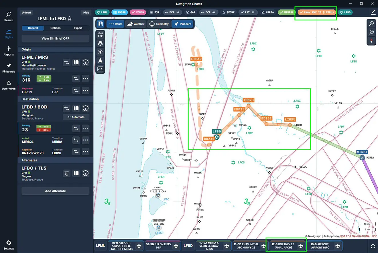Open the Airports sidebar section
The image size is (378, 253).
click(9, 51)
